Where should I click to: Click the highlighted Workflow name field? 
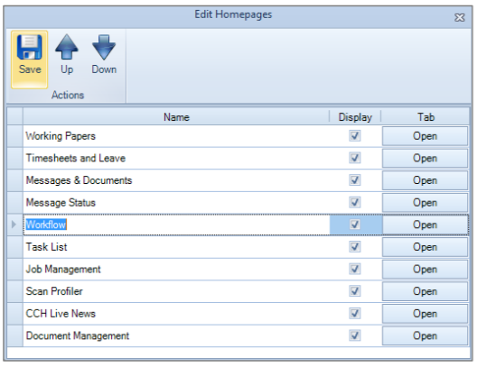point(176,225)
